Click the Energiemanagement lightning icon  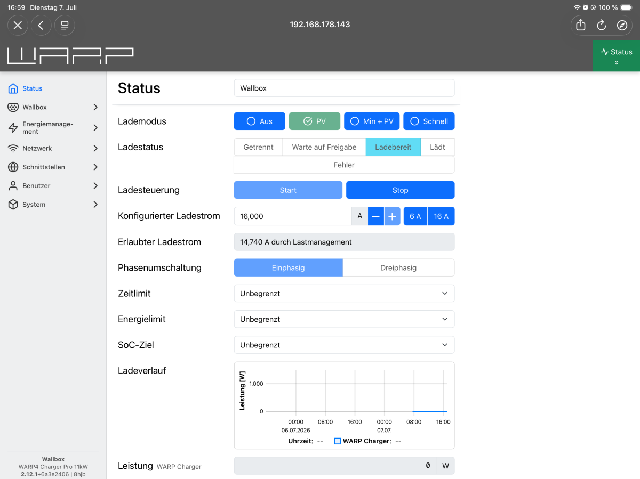tap(13, 128)
